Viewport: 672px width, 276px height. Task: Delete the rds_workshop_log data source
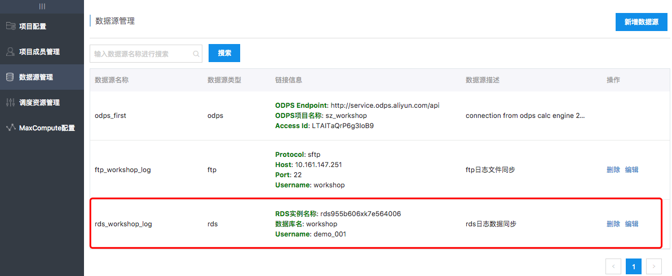tap(613, 224)
